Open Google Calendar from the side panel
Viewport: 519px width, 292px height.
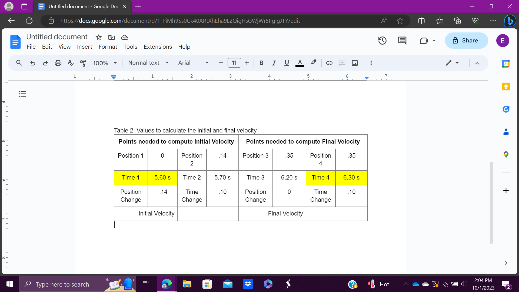tap(506, 64)
